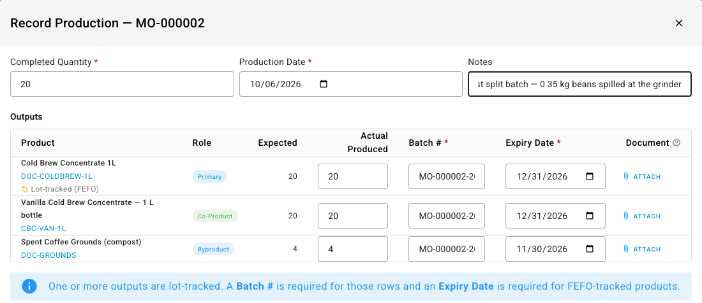Click the Spent Coffee Grounds (compost) name
702x303 pixels.
click(x=81, y=242)
